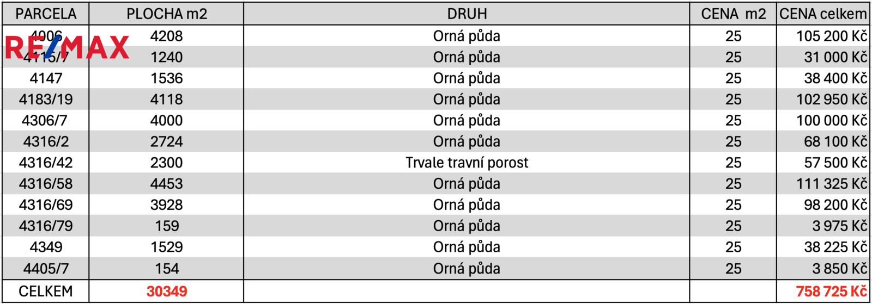Click the DRUH column header
872x304 pixels.
tap(467, 14)
